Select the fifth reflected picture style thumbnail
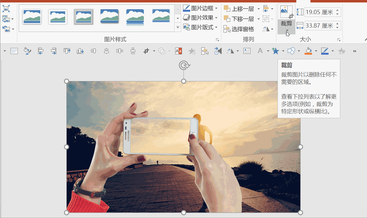Image resolution: width=367 pixels, height=218 pixels. (135, 17)
